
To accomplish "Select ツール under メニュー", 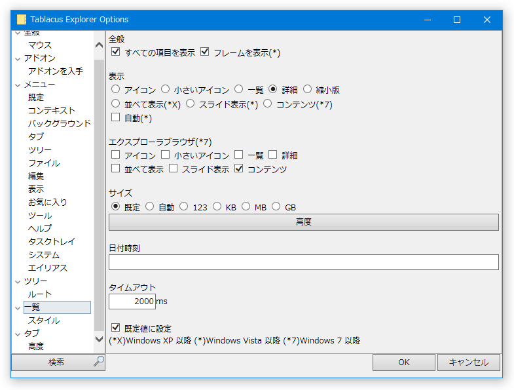I will (40, 216).
